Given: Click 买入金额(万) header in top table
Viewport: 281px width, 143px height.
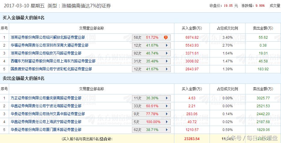Looking at the screenshot, I should [192, 28].
